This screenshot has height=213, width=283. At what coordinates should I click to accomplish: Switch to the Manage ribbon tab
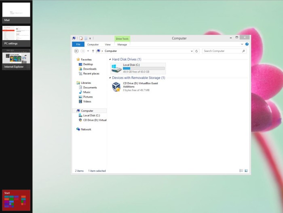pyautogui.click(x=122, y=45)
